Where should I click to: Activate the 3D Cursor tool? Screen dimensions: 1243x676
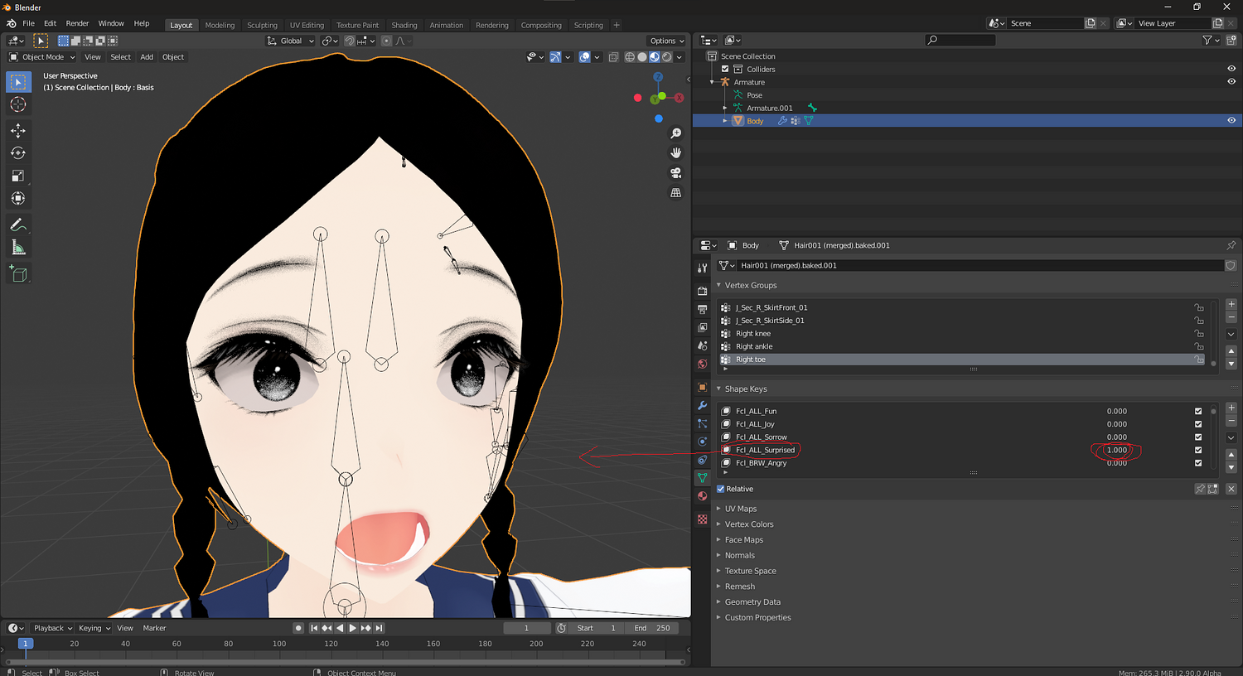(18, 104)
